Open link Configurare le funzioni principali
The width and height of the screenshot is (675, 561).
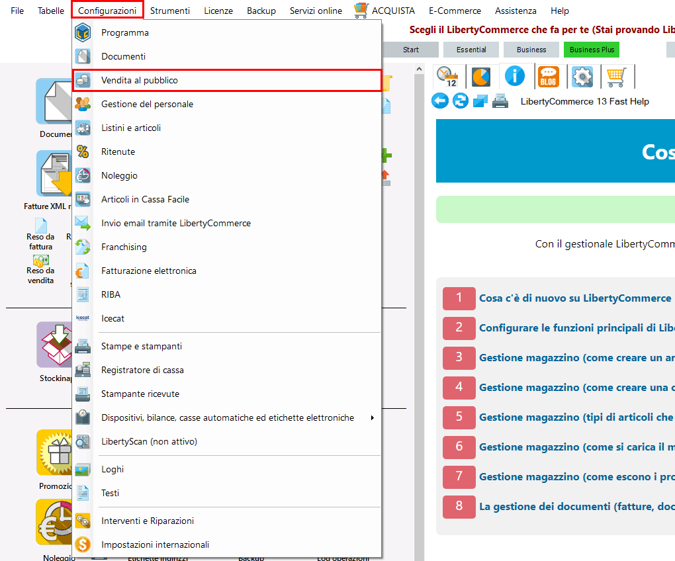coord(577,328)
